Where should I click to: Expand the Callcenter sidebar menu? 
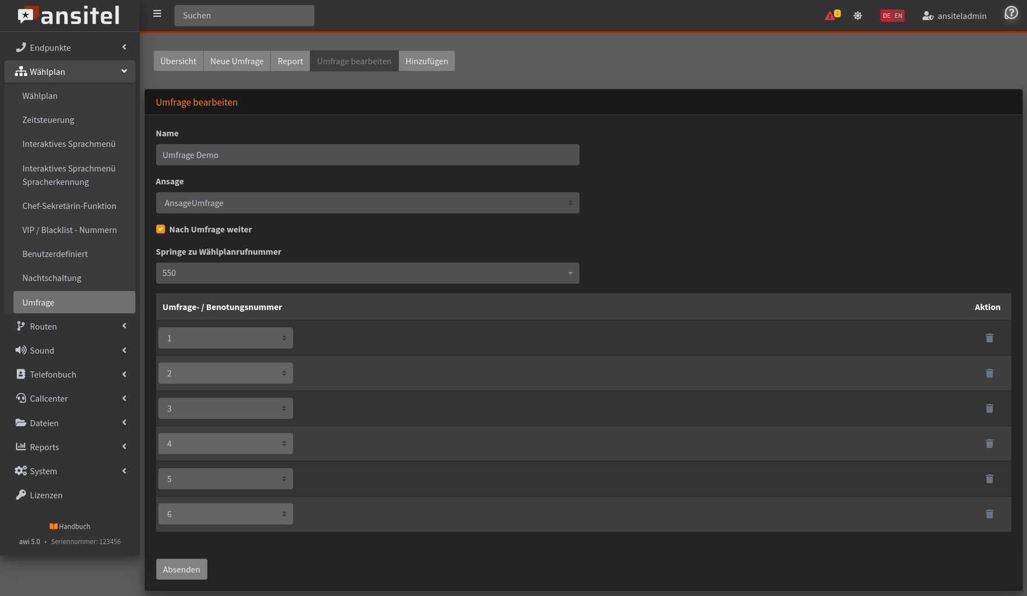tap(70, 398)
